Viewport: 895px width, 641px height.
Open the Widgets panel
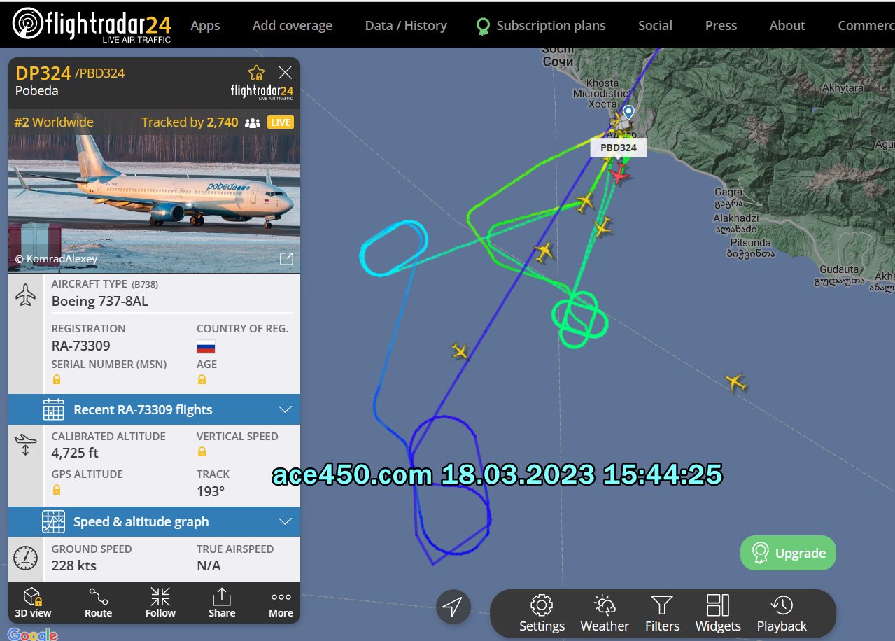click(718, 614)
